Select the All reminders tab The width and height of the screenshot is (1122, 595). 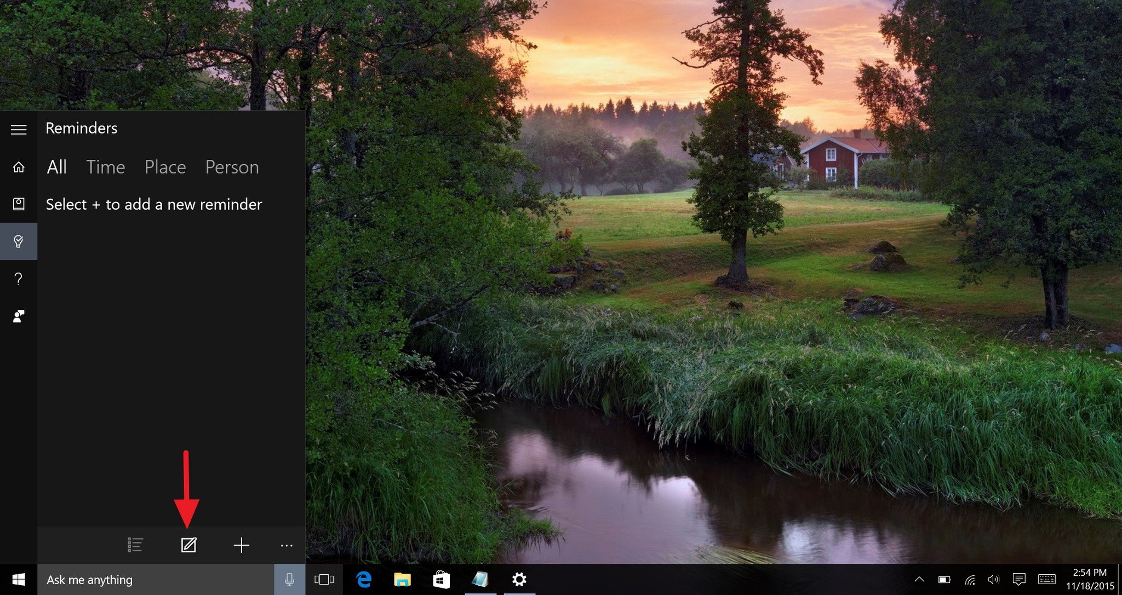(x=57, y=167)
